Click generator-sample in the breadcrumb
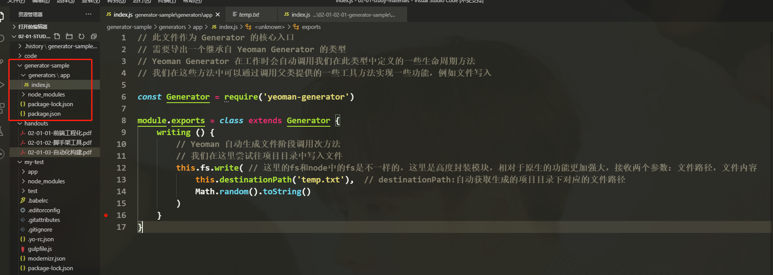The width and height of the screenshot is (773, 275). tap(129, 27)
